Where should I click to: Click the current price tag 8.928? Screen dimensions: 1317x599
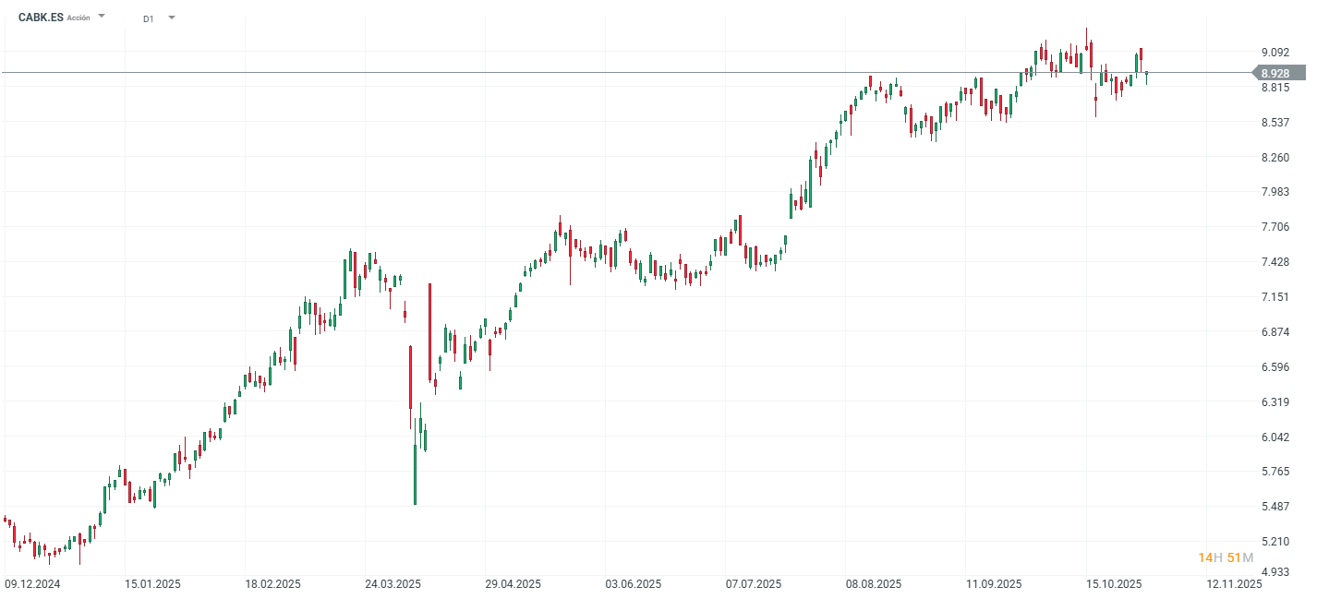(x=1275, y=70)
